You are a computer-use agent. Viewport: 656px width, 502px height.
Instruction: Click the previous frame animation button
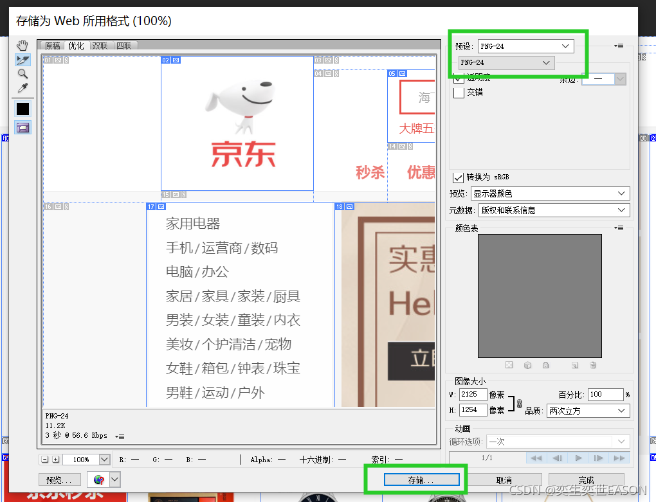tap(557, 458)
